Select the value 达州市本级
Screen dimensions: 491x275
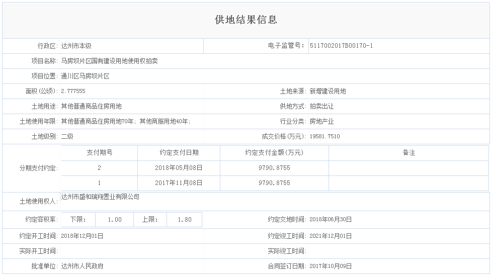tap(76, 46)
